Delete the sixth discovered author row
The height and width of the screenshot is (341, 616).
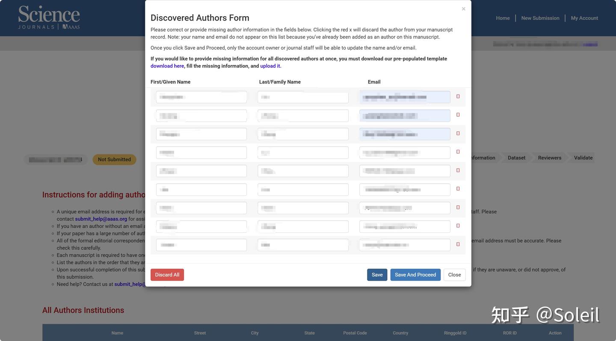tap(458, 189)
